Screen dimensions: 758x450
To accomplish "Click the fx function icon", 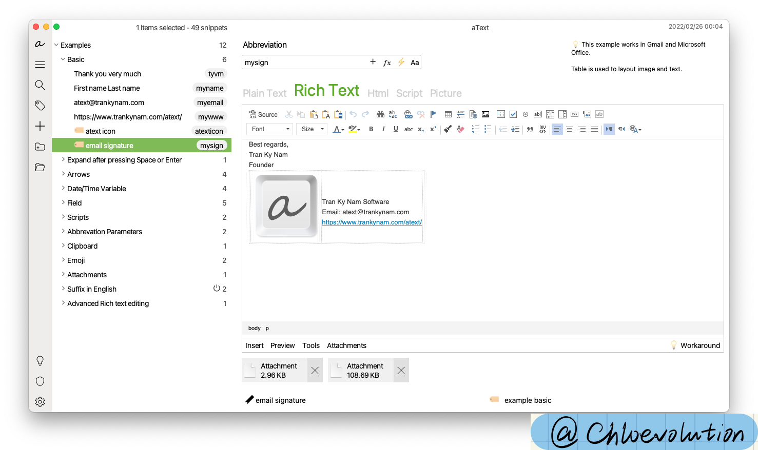I will (387, 63).
